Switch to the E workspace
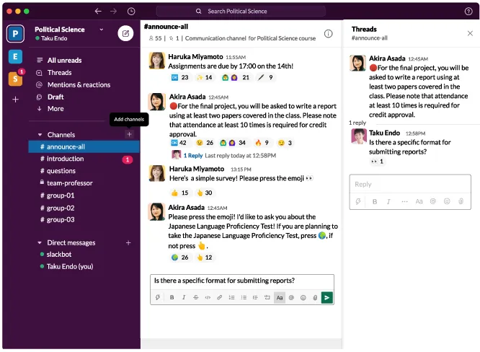 [x=15, y=57]
